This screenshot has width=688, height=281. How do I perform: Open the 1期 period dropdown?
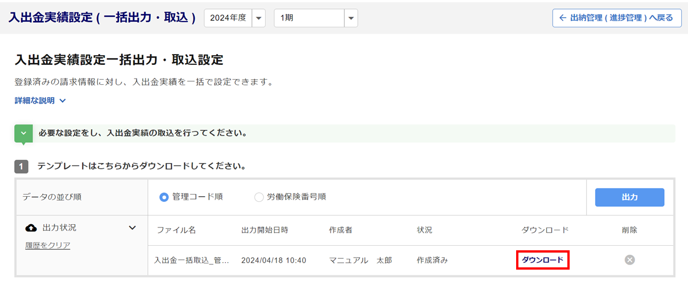351,18
